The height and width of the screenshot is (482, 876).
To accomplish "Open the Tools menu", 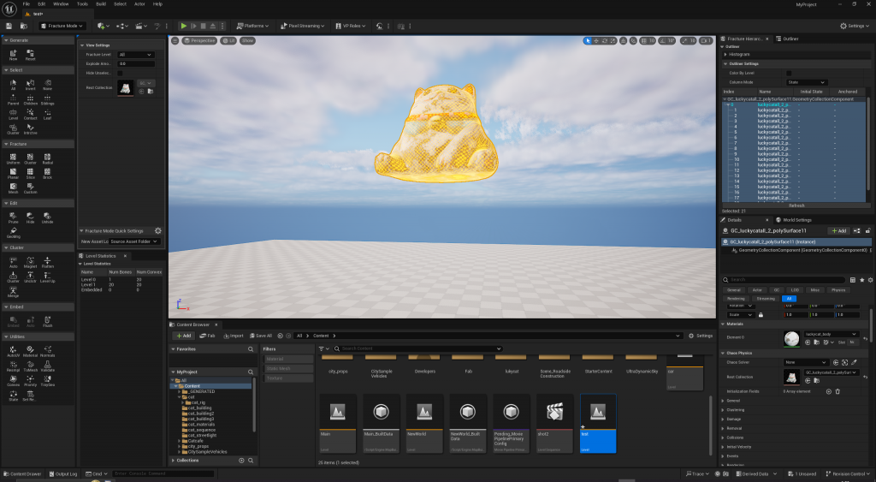I will click(82, 4).
